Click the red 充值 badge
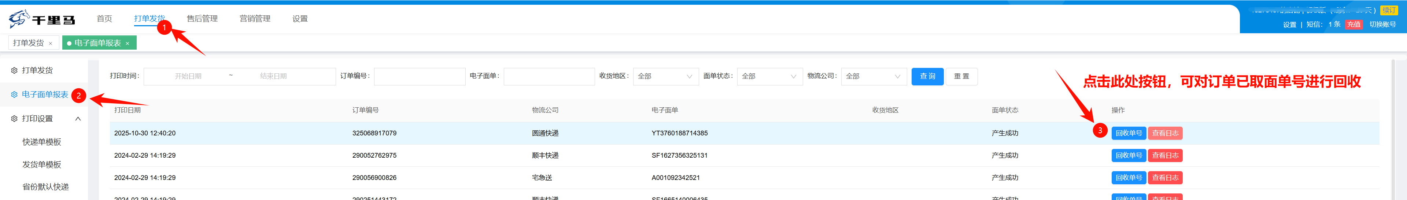Image resolution: width=1407 pixels, height=200 pixels. [1354, 24]
